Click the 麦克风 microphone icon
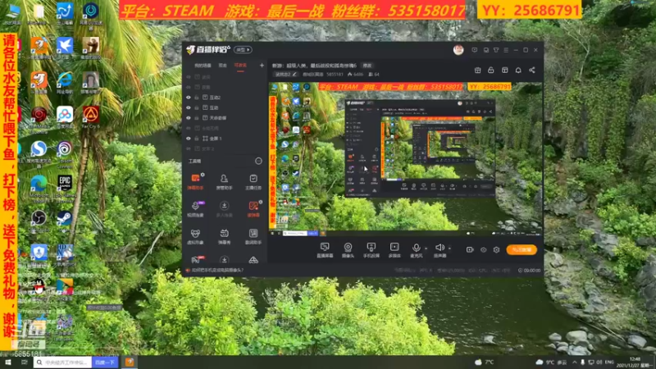Image resolution: width=656 pixels, height=369 pixels. click(x=416, y=248)
